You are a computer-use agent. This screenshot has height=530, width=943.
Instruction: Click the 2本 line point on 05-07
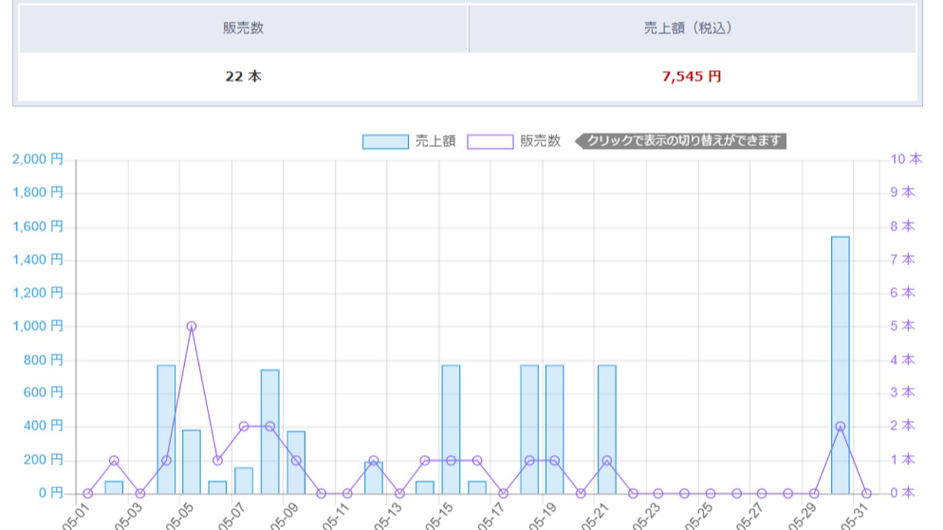click(244, 426)
